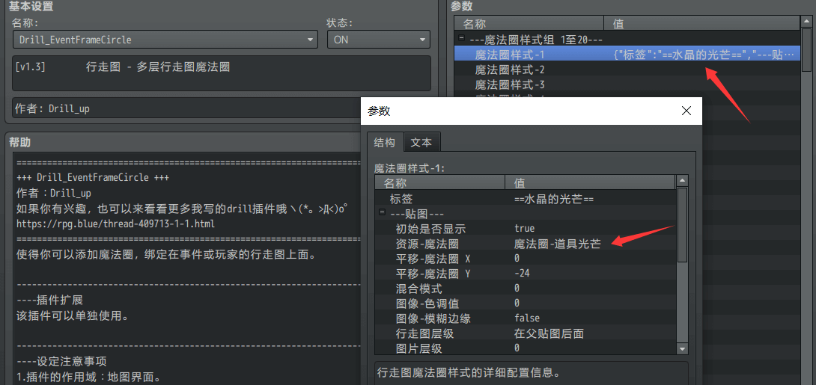Select the 魔法圈样式-1 parameter row
The width and height of the screenshot is (816, 385).
(510, 54)
